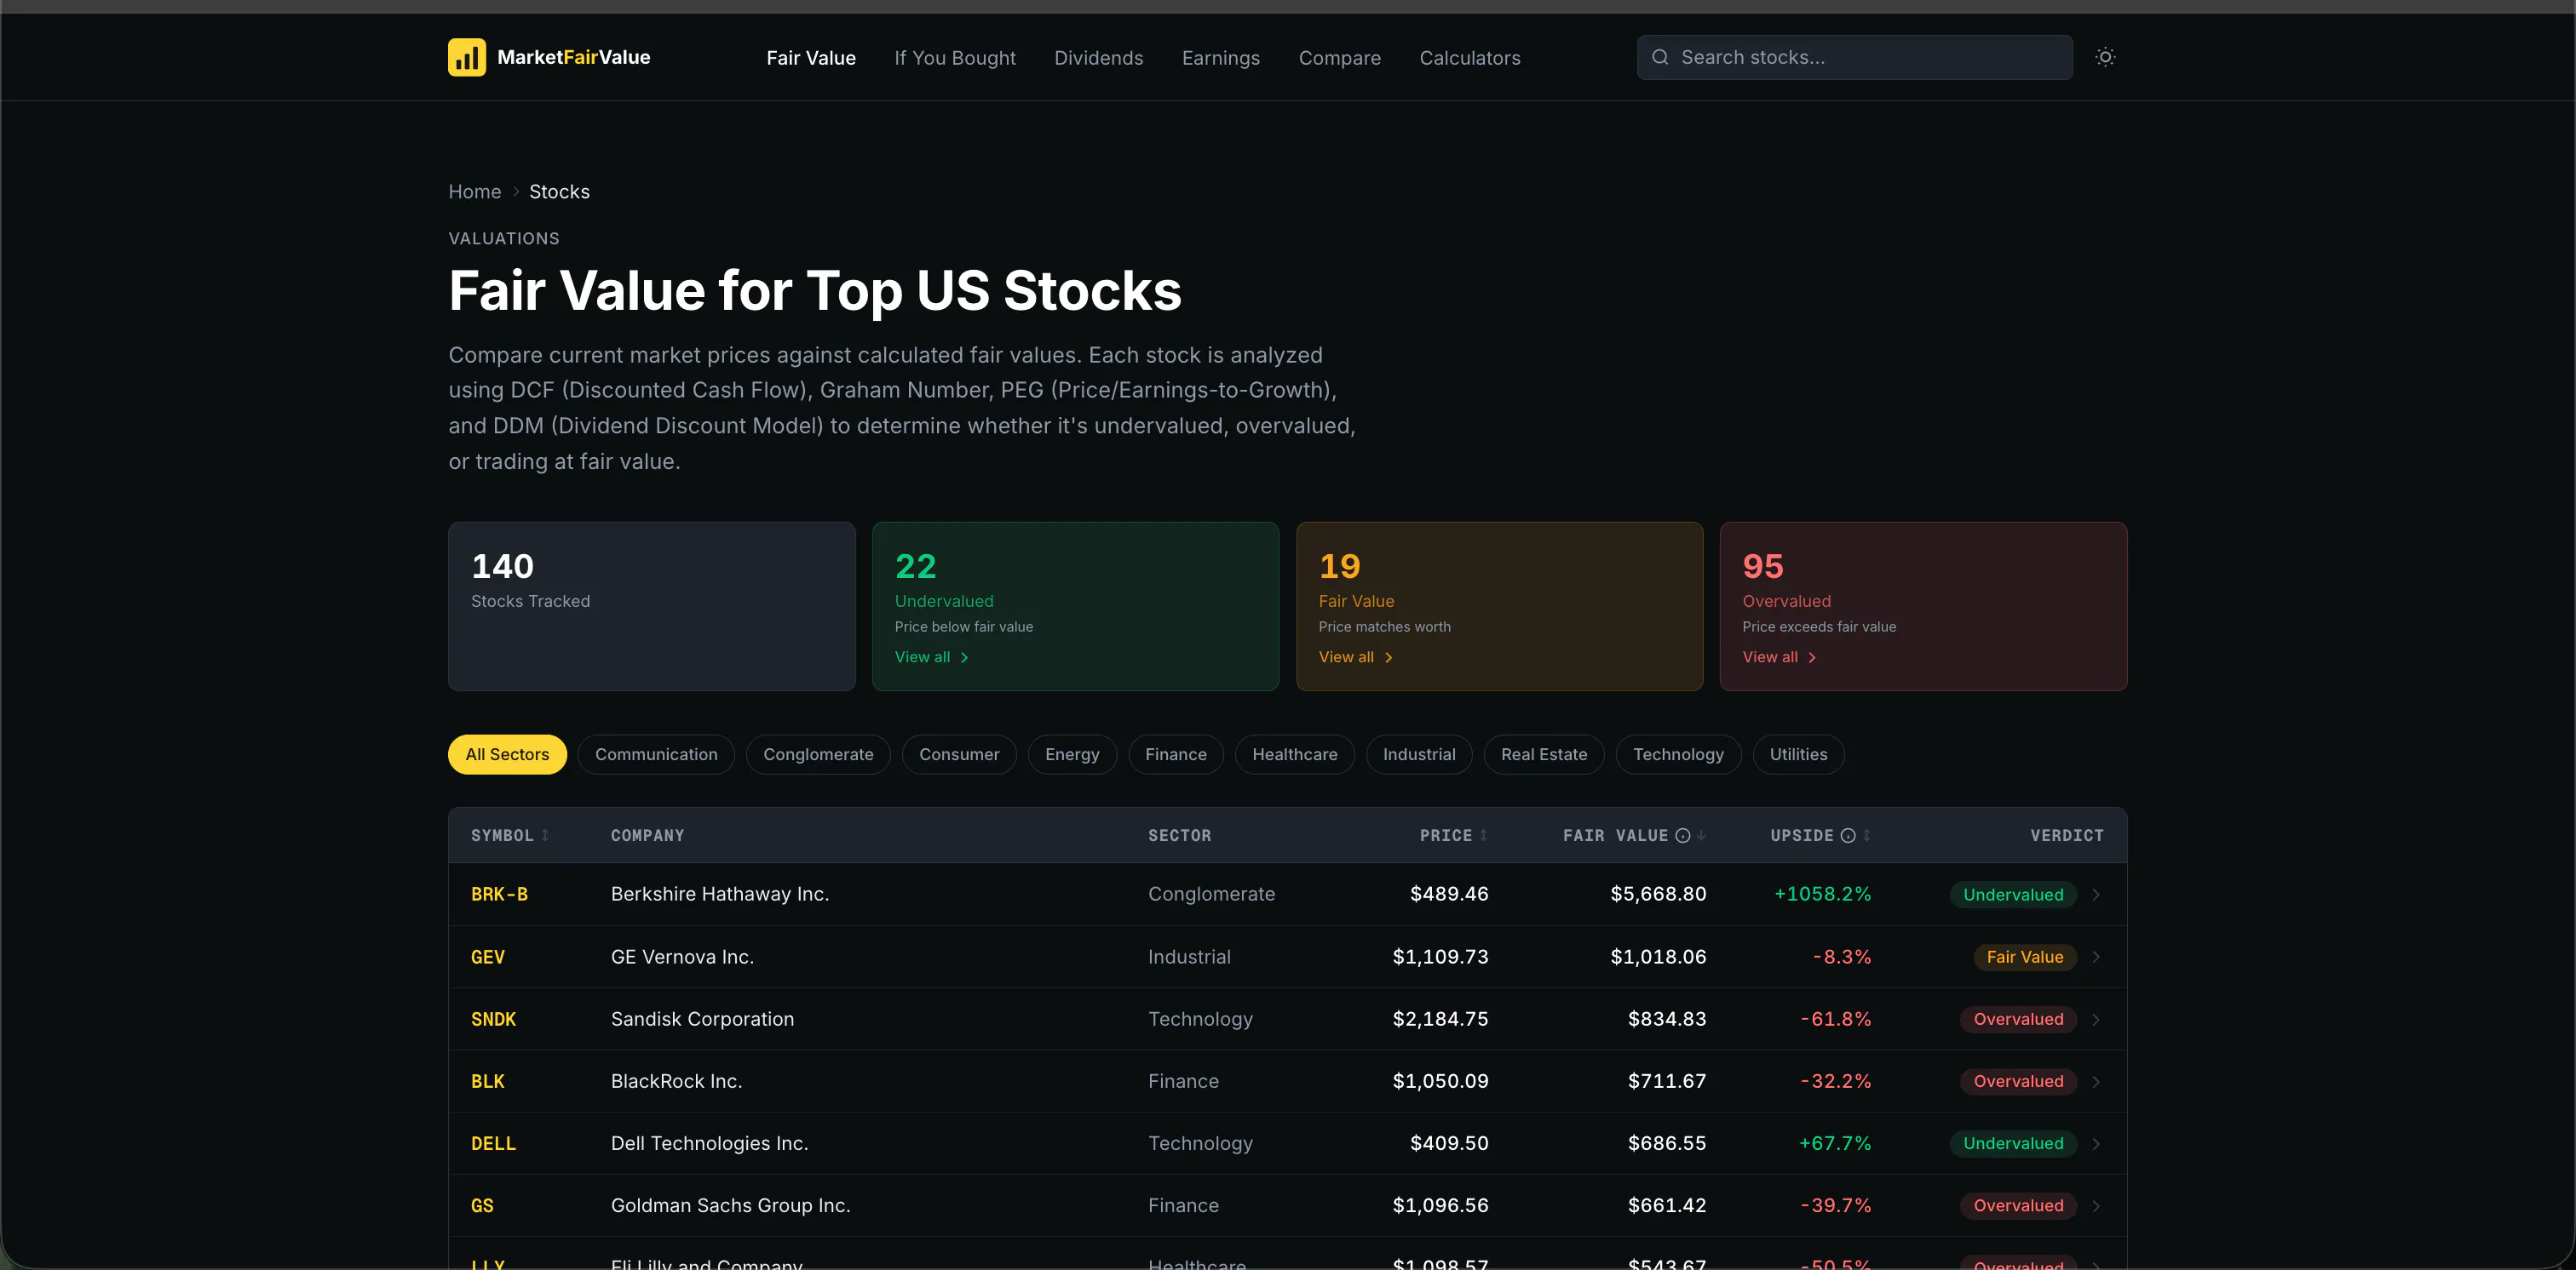The height and width of the screenshot is (1270, 2576).
Task: Open Sandisk Corporation row chevron
Action: tap(2096, 1019)
